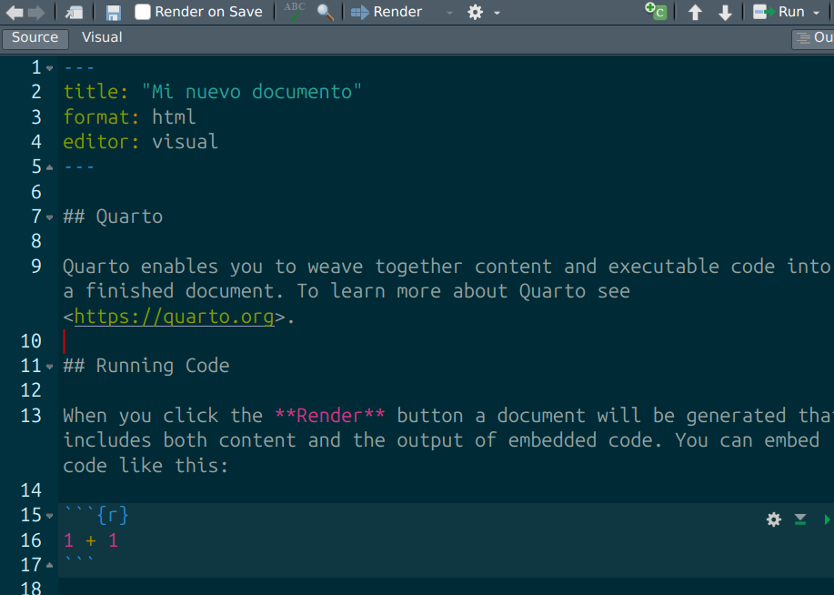834x595 pixels.
Task: Open the render settings gear dropdown
Action: (483, 12)
